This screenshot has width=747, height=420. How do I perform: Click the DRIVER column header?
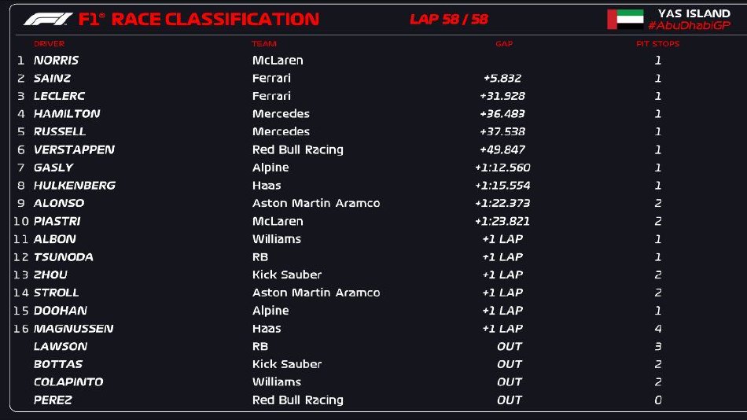pos(49,44)
